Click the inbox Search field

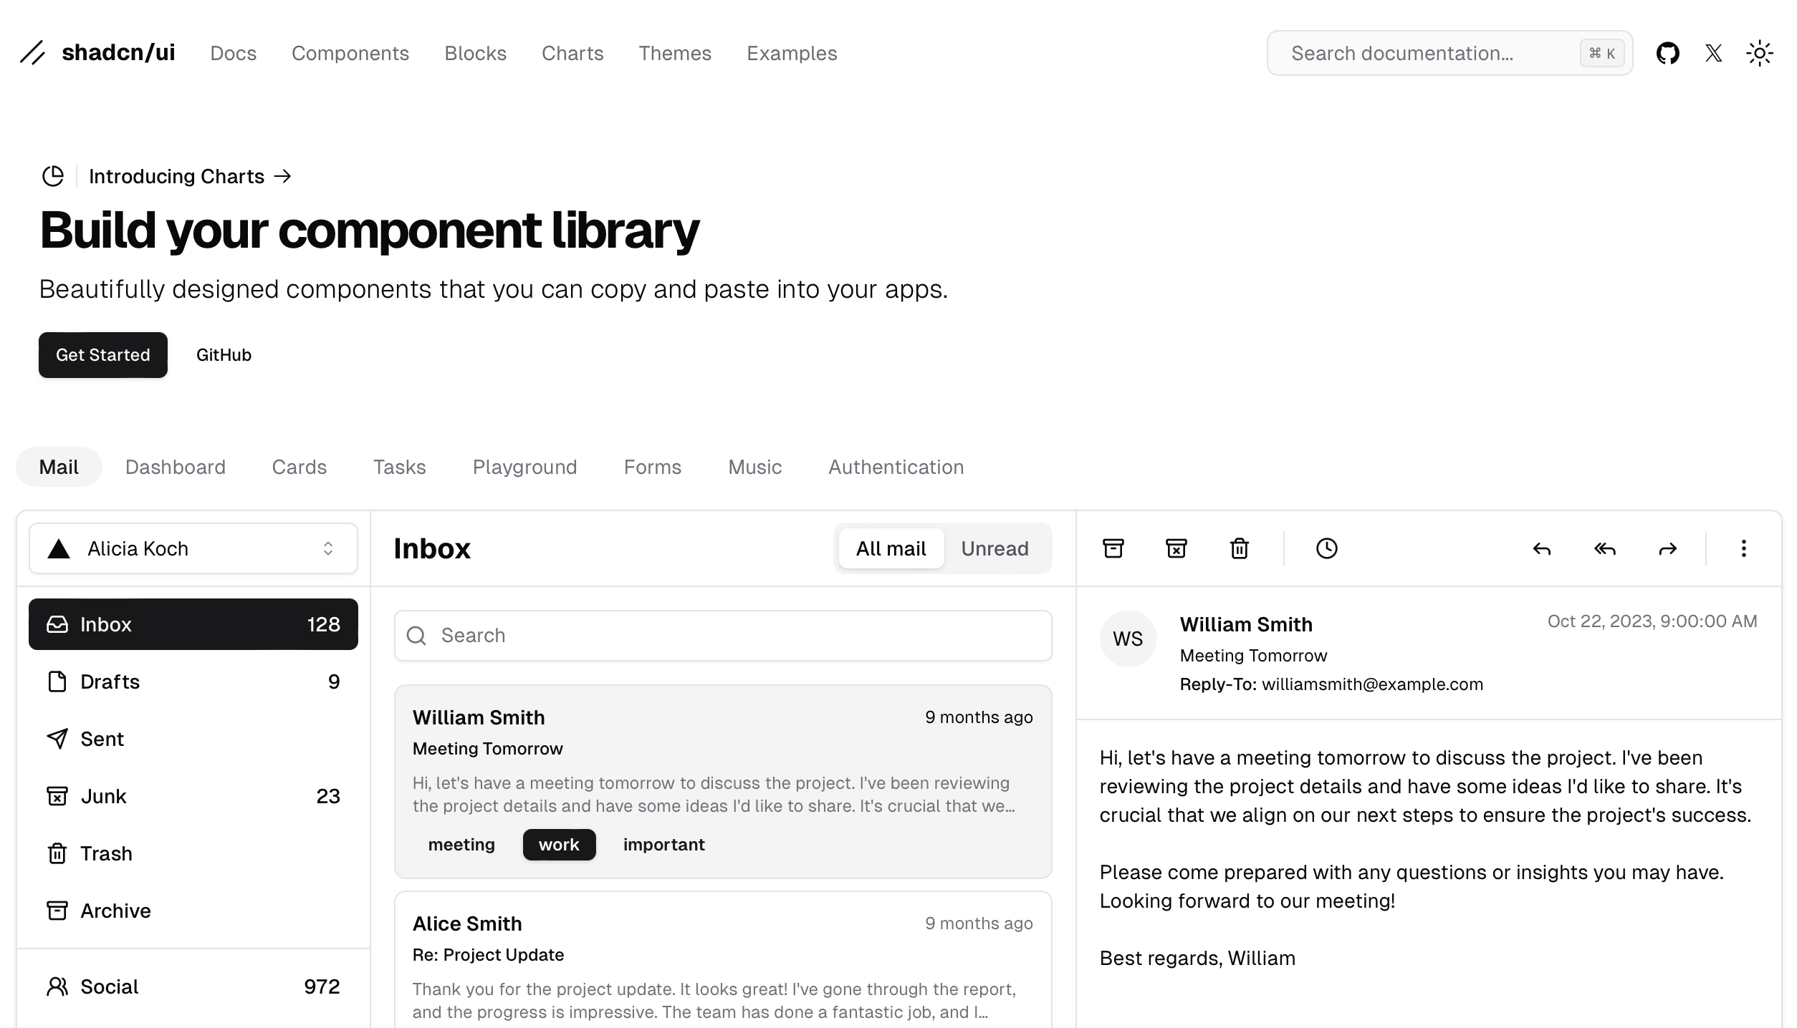coord(722,636)
